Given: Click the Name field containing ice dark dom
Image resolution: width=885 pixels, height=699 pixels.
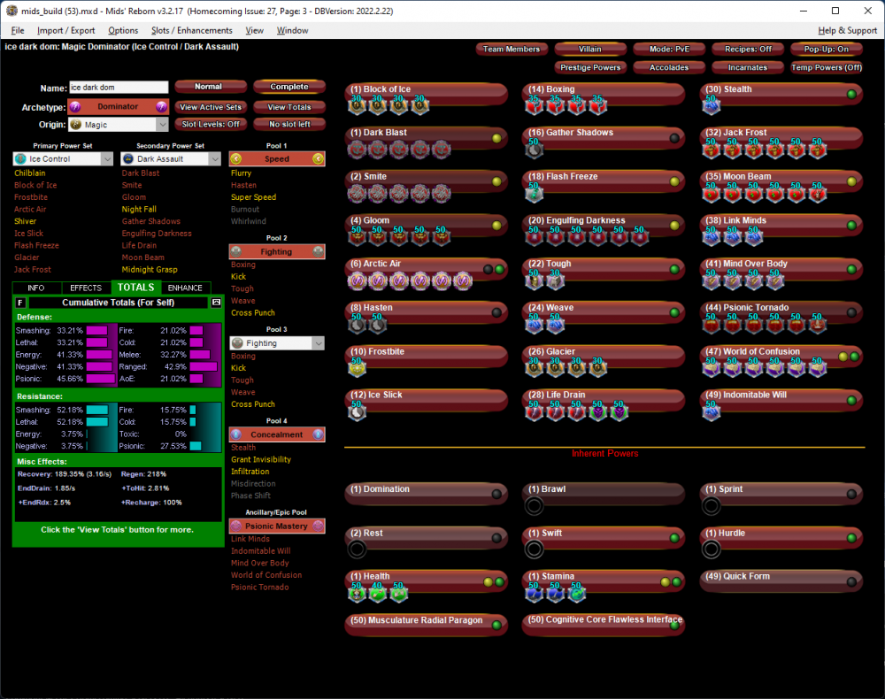Looking at the screenshot, I should tap(119, 88).
